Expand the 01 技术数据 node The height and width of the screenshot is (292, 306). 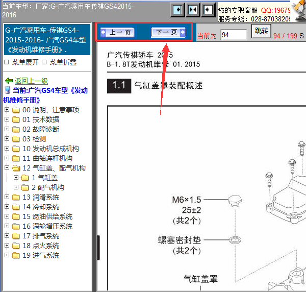(x=7, y=119)
